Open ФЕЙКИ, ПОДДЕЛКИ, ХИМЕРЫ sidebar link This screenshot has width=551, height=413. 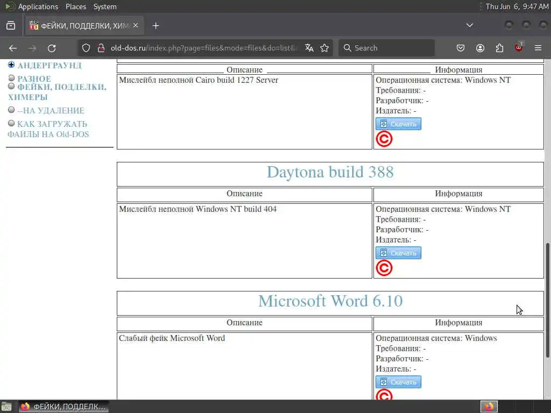[57, 92]
